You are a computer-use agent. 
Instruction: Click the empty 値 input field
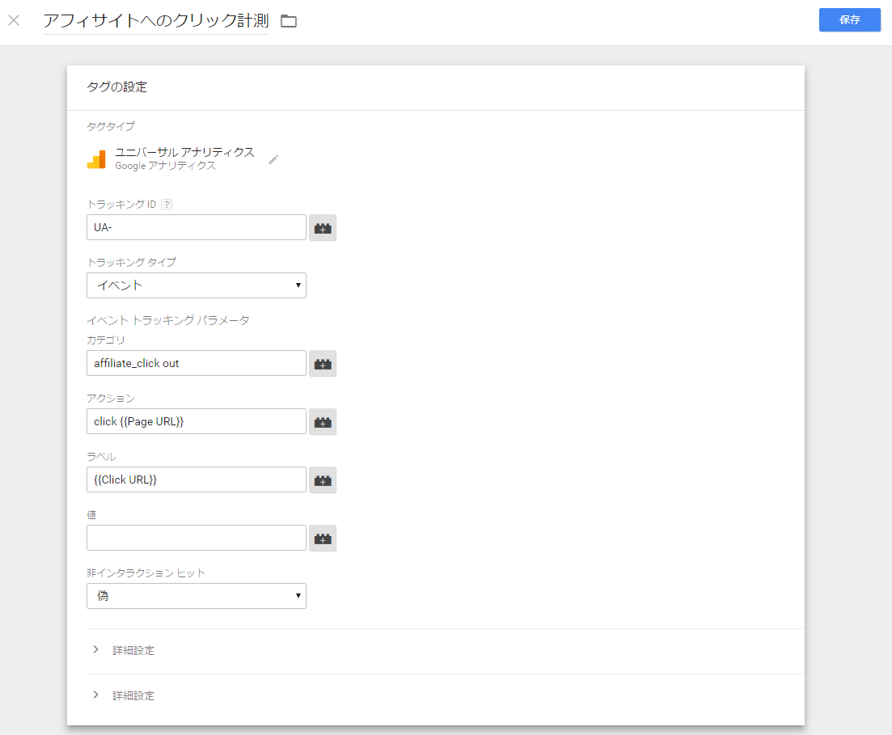[197, 539]
